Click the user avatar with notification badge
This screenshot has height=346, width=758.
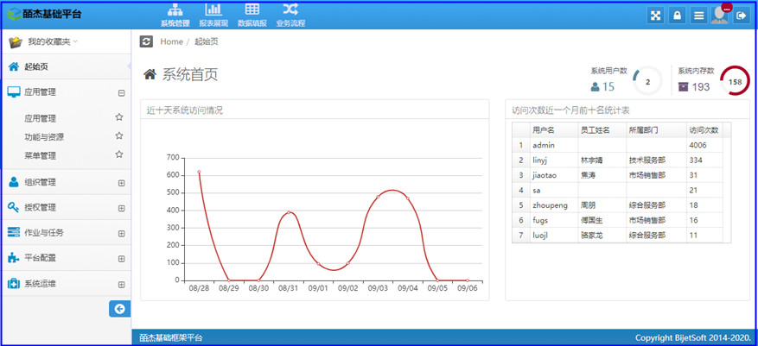[720, 15]
